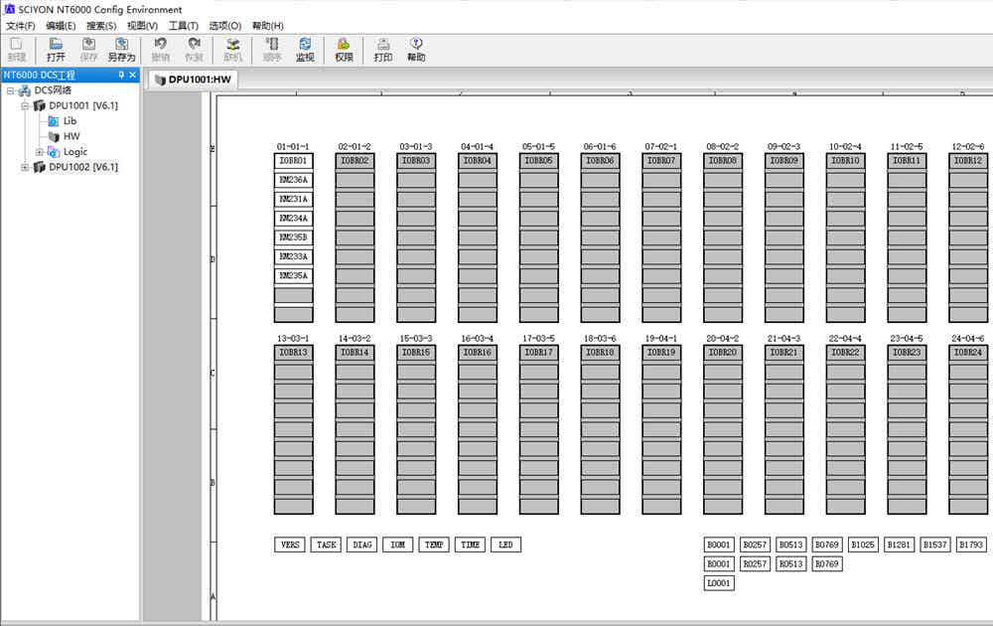Open a project with the 打开 icon
This screenshot has height=626, width=993.
[x=56, y=50]
